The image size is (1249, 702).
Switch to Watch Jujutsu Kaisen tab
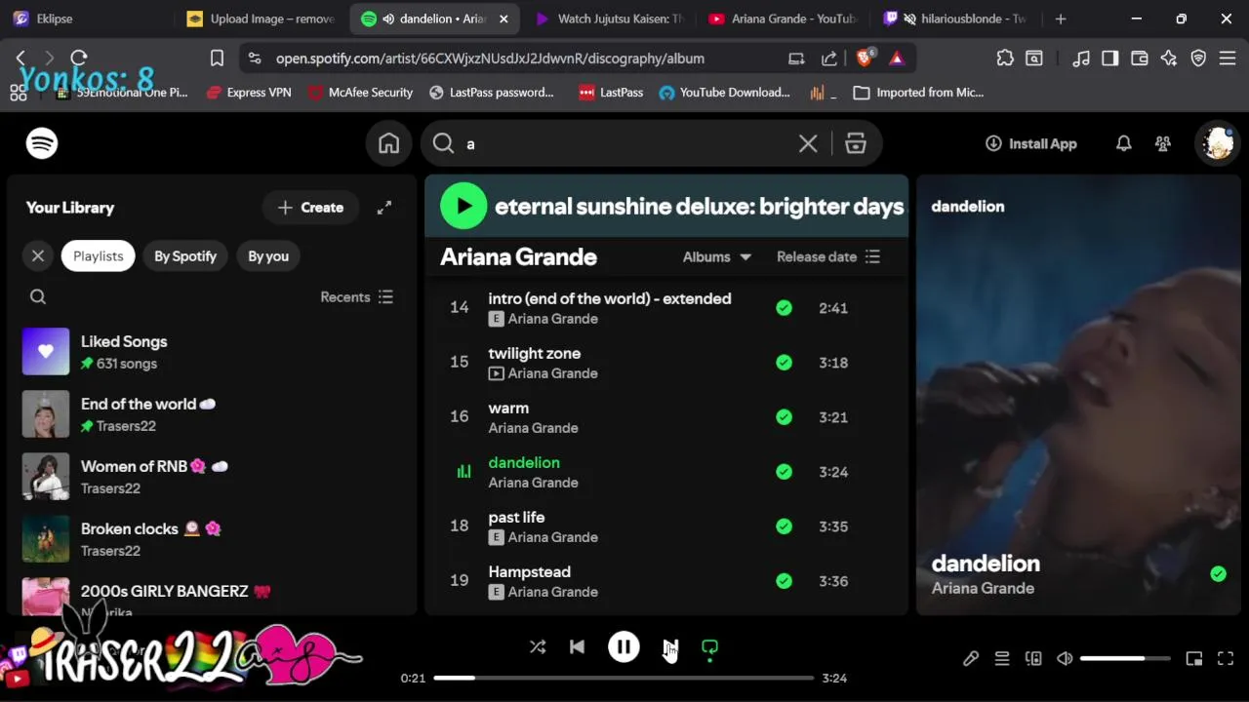click(x=610, y=19)
